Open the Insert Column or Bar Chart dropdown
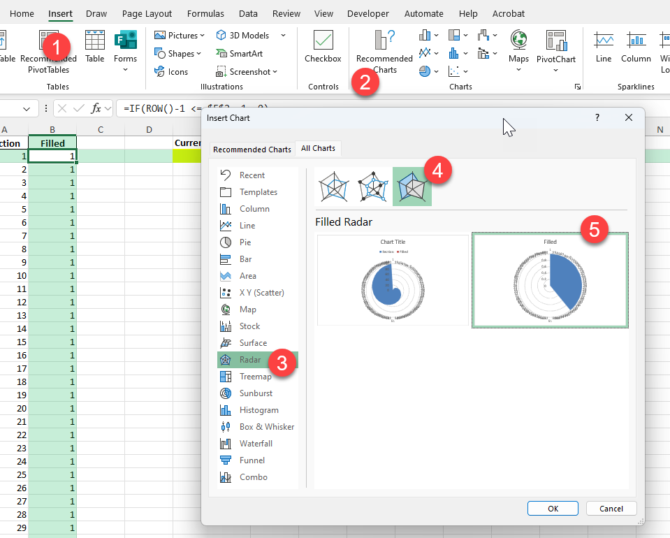 436,36
